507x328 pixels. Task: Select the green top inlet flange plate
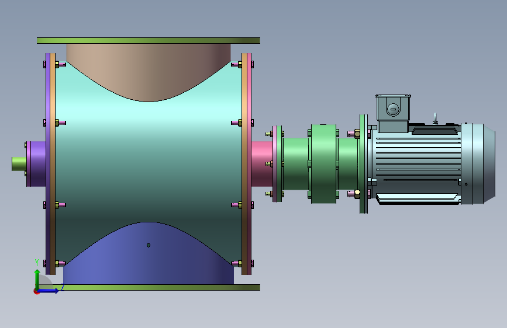point(149,40)
